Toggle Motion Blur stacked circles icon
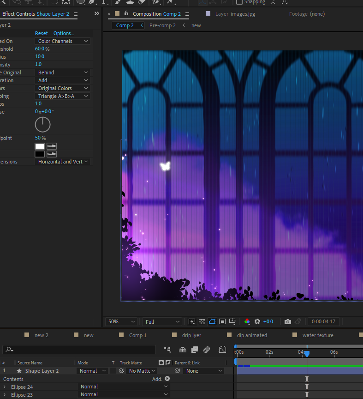The width and height of the screenshot is (363, 399). pos(207,350)
